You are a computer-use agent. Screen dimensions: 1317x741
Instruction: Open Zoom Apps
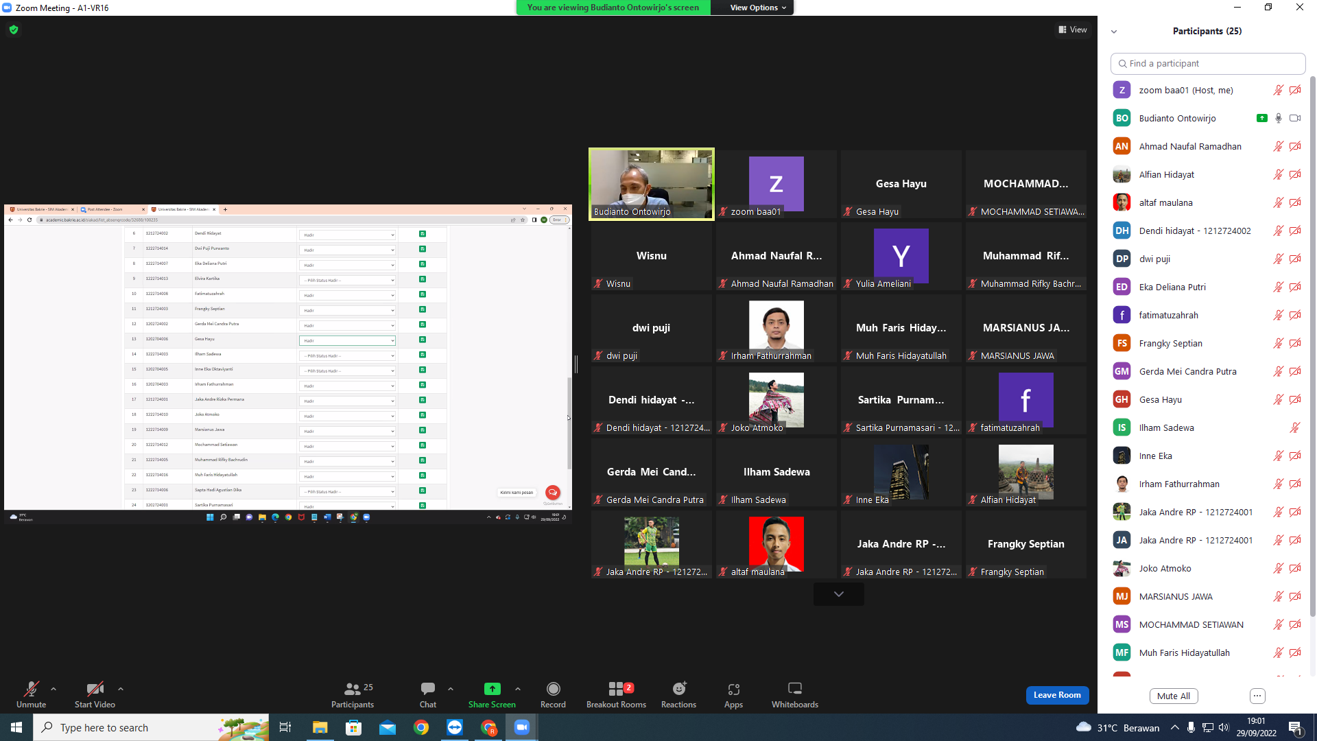coord(733,694)
